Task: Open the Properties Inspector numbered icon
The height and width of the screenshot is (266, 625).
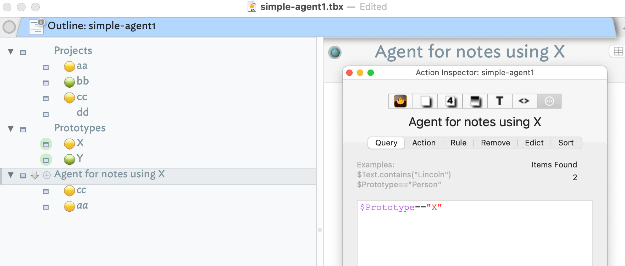Action: tap(450, 101)
